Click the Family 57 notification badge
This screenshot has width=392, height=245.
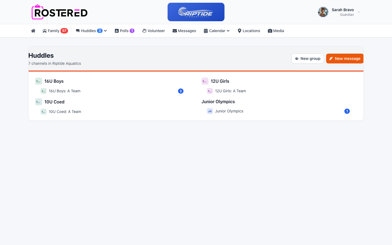click(x=64, y=31)
